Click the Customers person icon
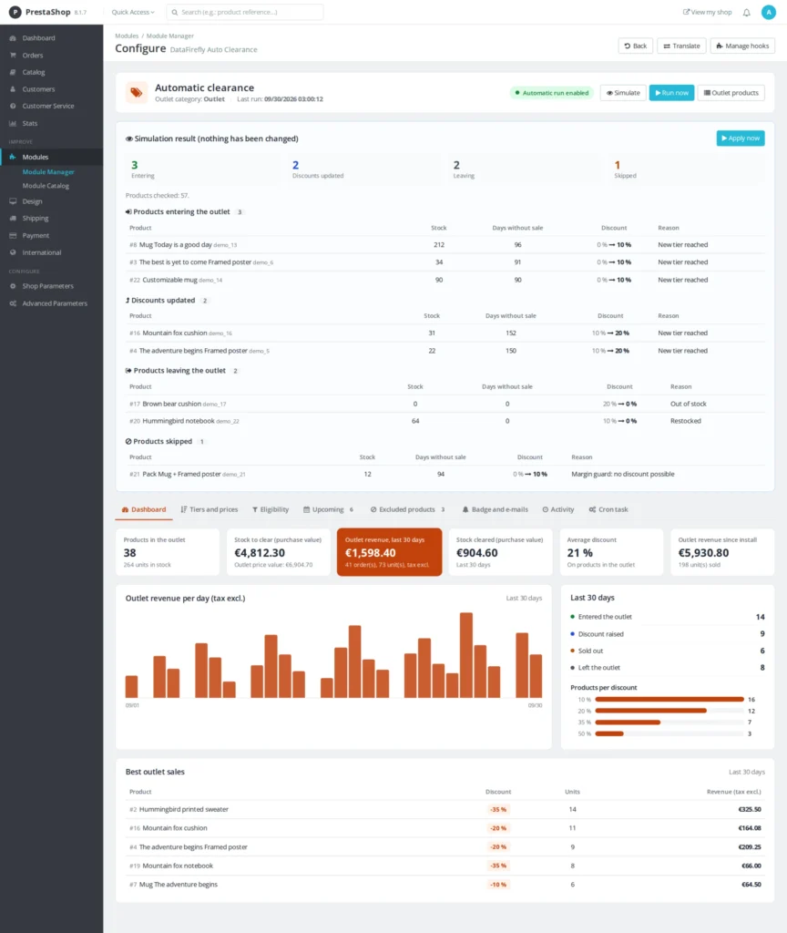787x933 pixels. (13, 89)
